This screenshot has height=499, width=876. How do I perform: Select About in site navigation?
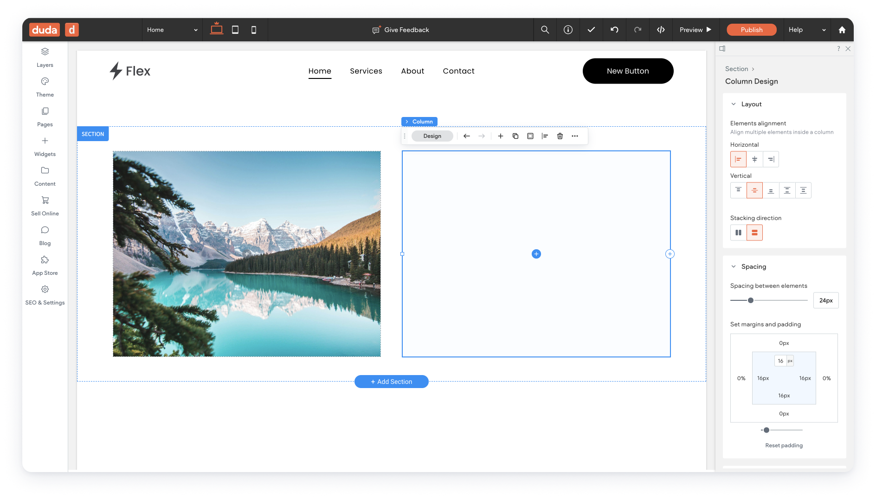coord(412,71)
